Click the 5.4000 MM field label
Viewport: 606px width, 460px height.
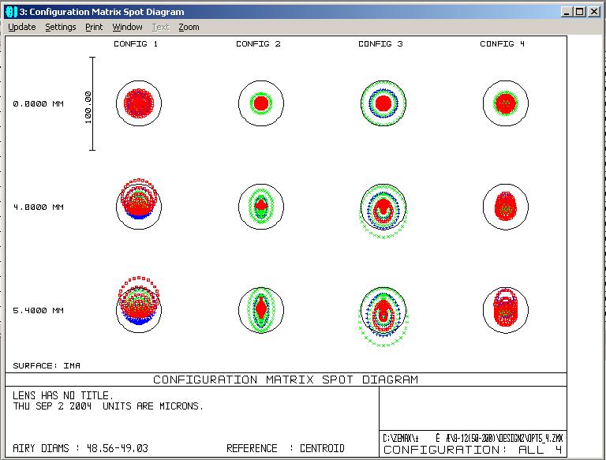pos(38,310)
